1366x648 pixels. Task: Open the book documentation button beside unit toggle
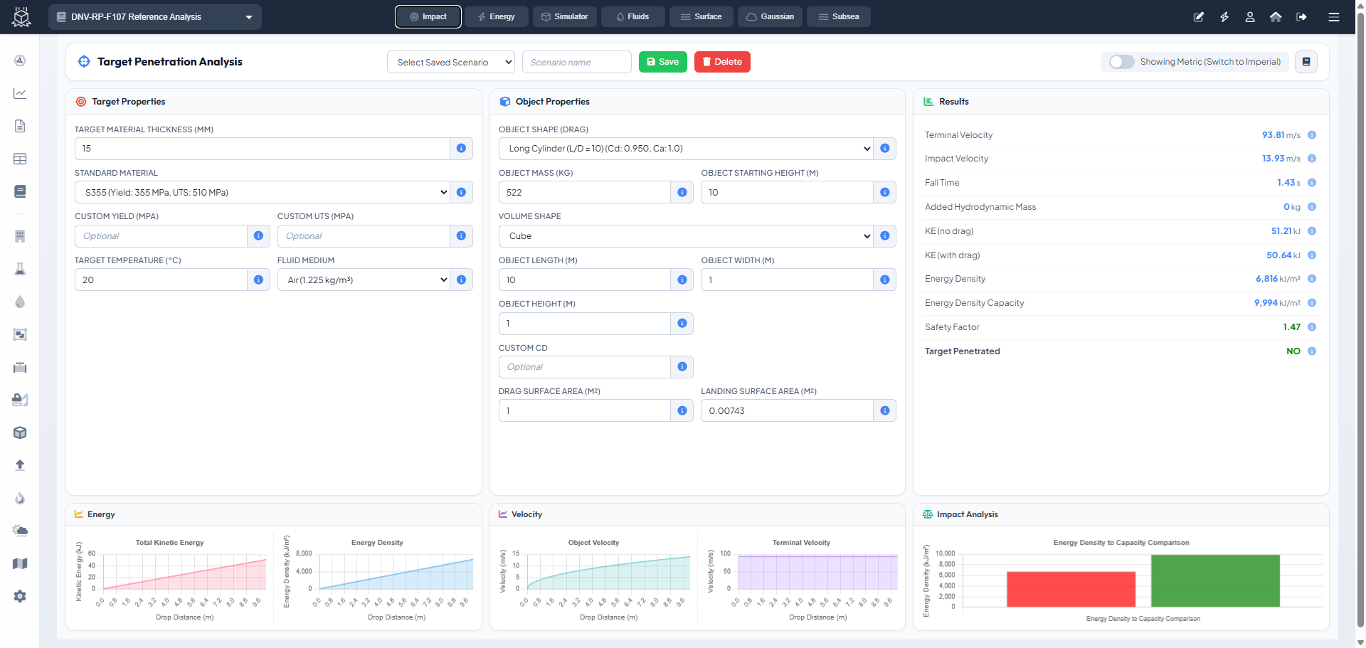(1306, 62)
